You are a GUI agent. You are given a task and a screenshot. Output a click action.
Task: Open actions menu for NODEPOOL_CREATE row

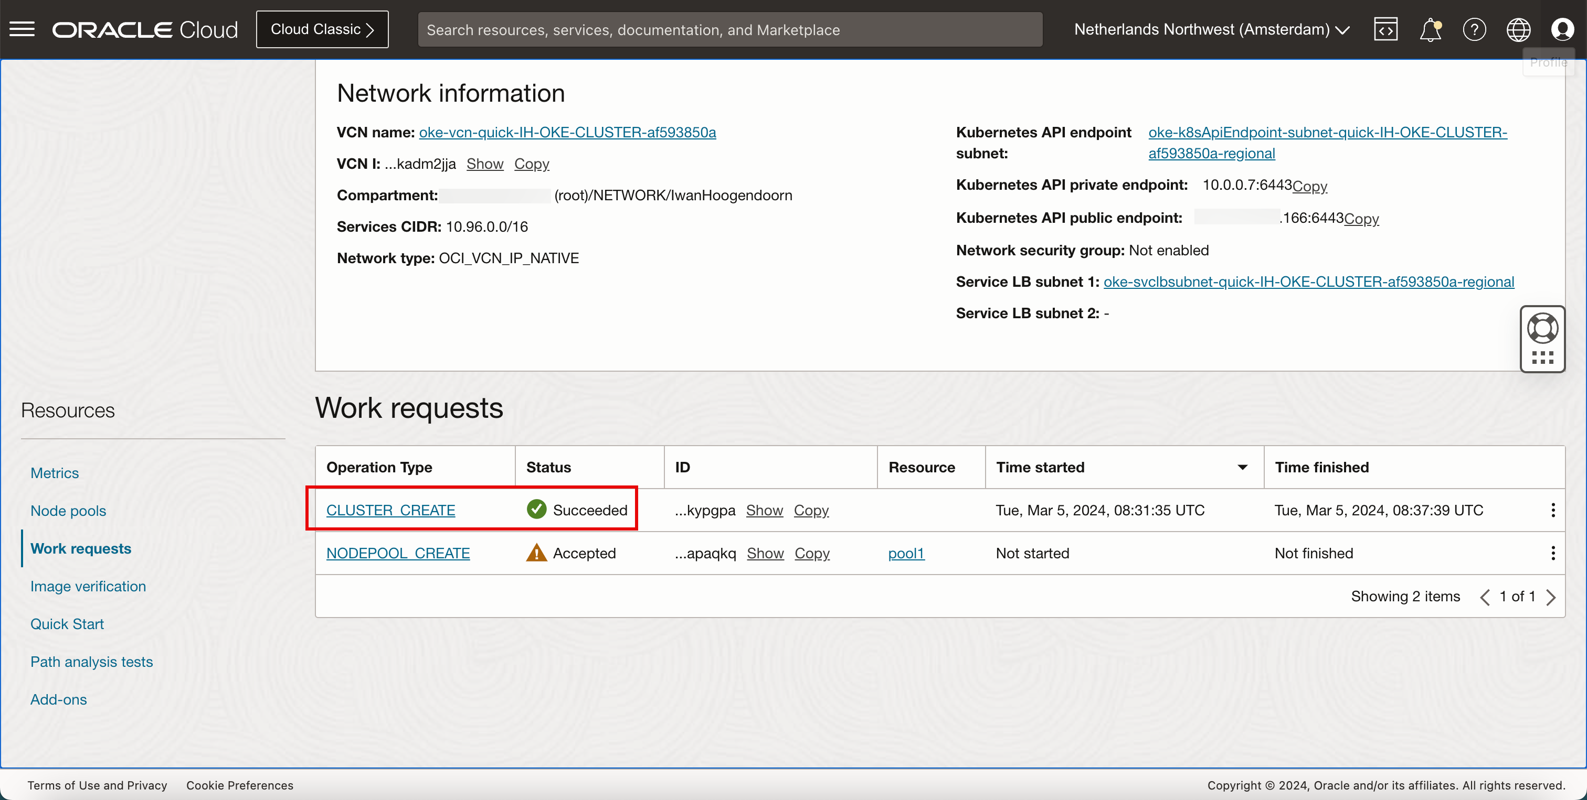click(x=1552, y=553)
